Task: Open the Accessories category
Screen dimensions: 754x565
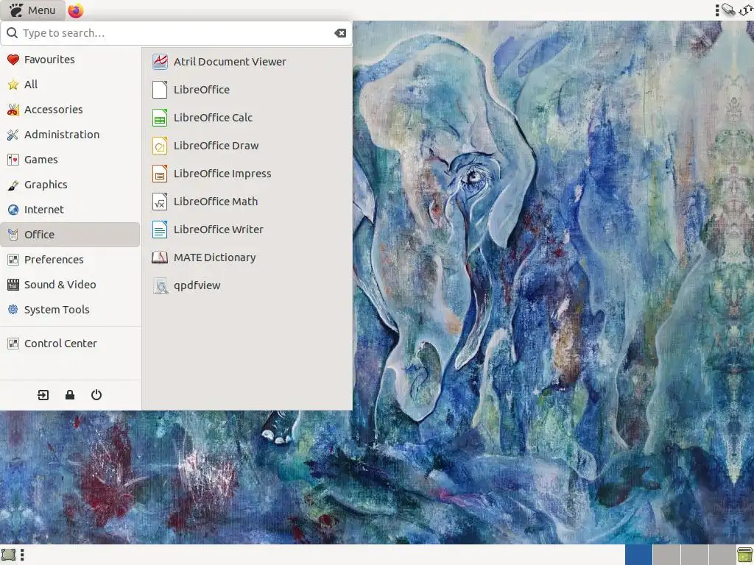Action: [70, 110]
